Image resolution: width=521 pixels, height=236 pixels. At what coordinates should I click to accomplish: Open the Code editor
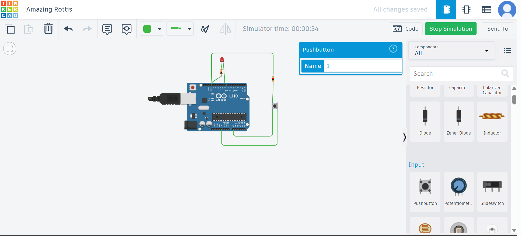click(405, 29)
